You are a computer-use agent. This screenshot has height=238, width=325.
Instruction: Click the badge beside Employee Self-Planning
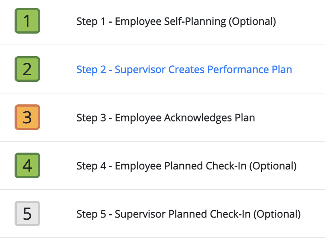(27, 21)
